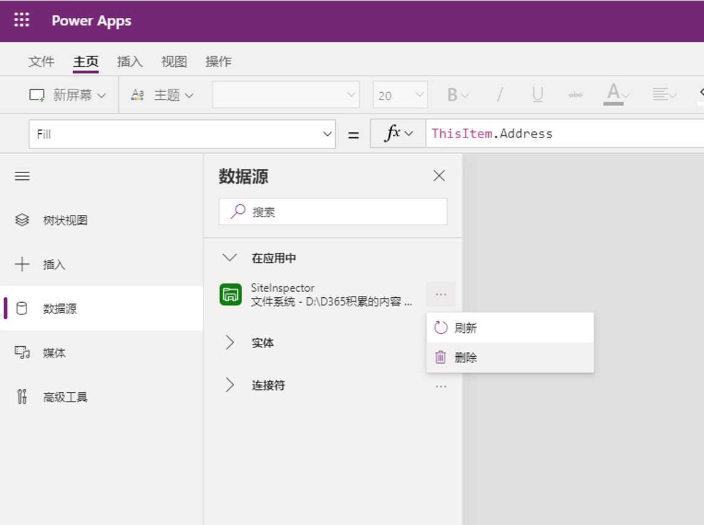This screenshot has height=525, width=704.
Task: Click the plus icon beside 插入 in sidebar
Action: [x=22, y=264]
